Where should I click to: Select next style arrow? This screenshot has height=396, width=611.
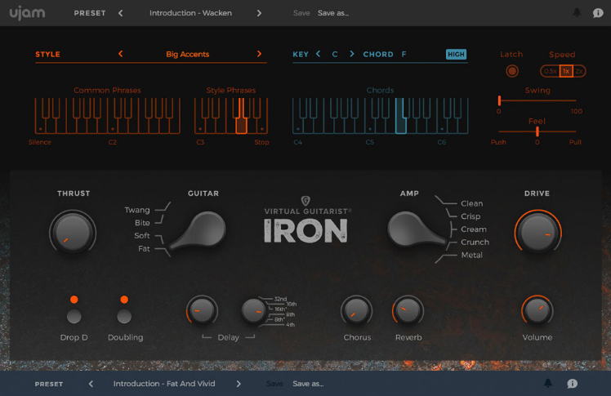point(259,54)
